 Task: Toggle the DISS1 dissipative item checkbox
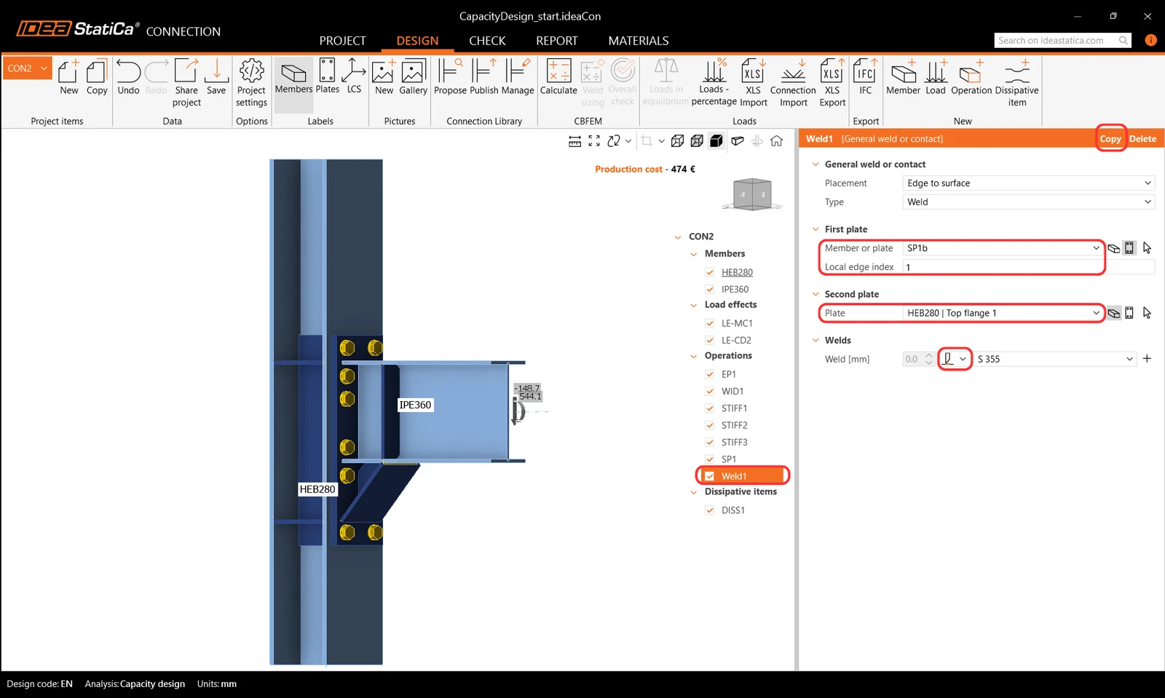(x=710, y=510)
